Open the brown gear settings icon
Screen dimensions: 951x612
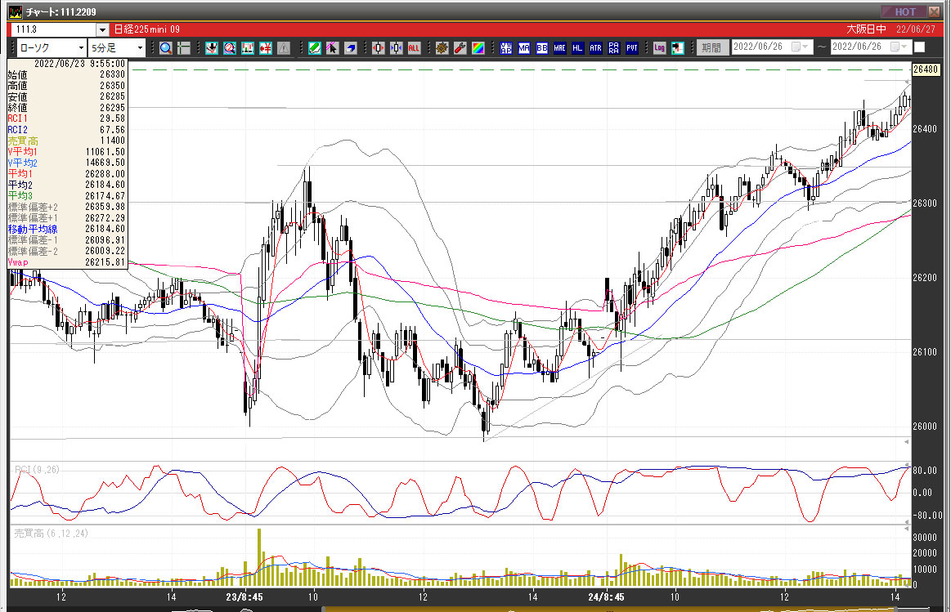coord(442,48)
